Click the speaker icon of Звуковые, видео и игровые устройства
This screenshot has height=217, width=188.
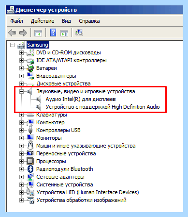(x=29, y=91)
